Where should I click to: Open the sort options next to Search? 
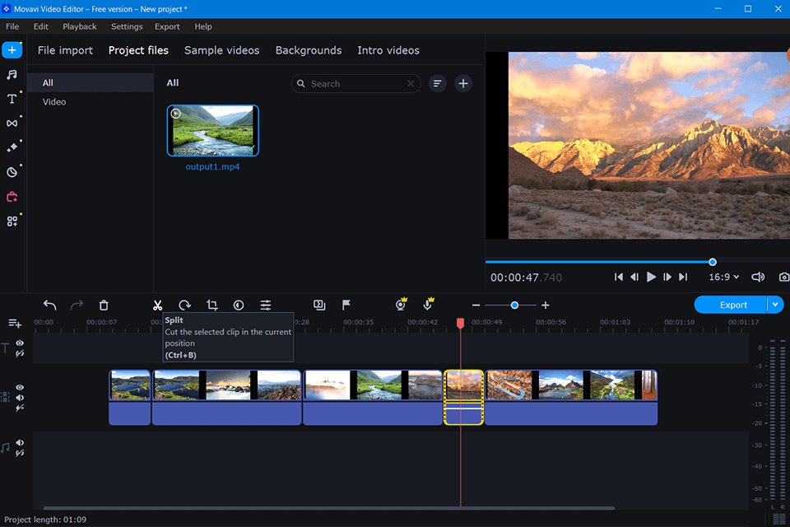tap(438, 83)
